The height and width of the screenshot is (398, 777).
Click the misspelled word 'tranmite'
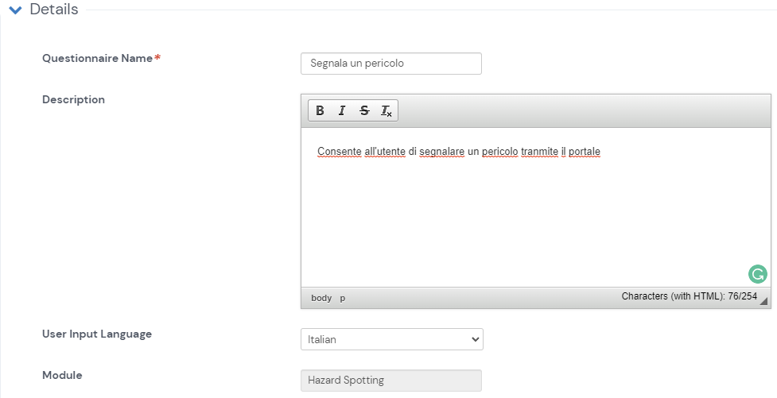(539, 151)
